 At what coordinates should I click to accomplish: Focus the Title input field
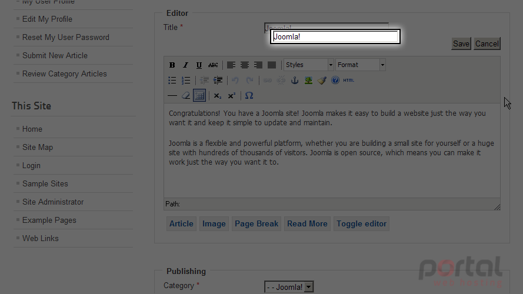point(335,36)
